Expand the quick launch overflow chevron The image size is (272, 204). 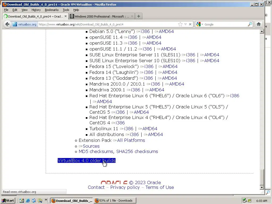(46, 200)
